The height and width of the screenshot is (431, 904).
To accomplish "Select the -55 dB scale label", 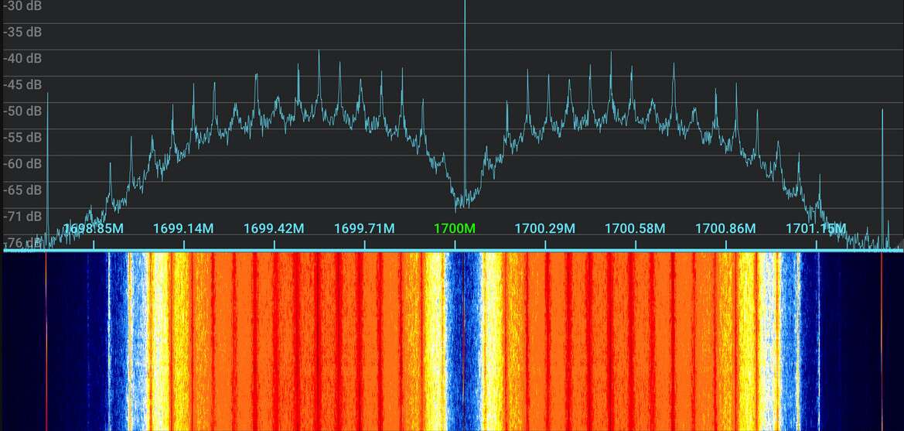I will pyautogui.click(x=22, y=138).
